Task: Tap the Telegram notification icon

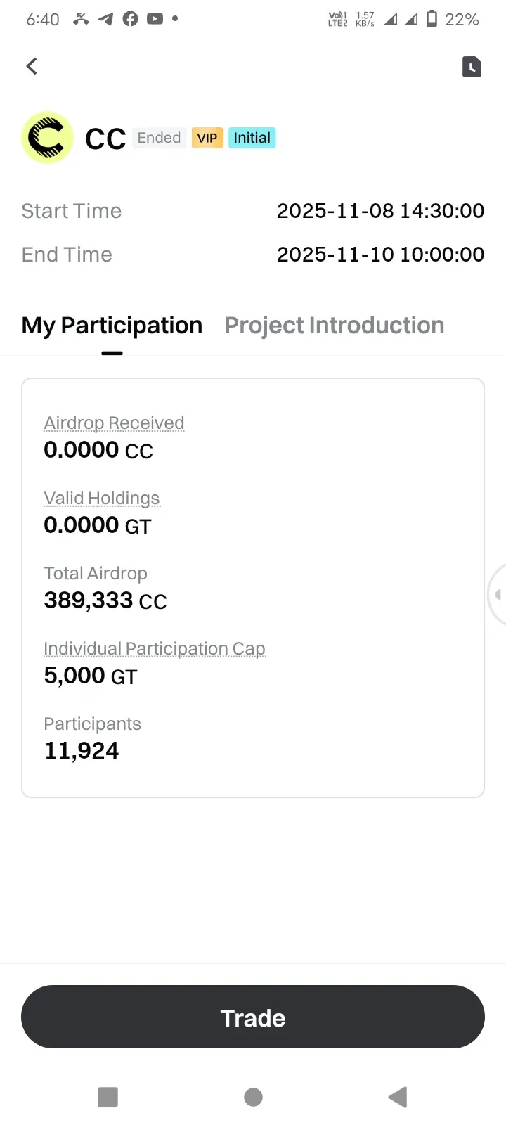Action: 106,19
